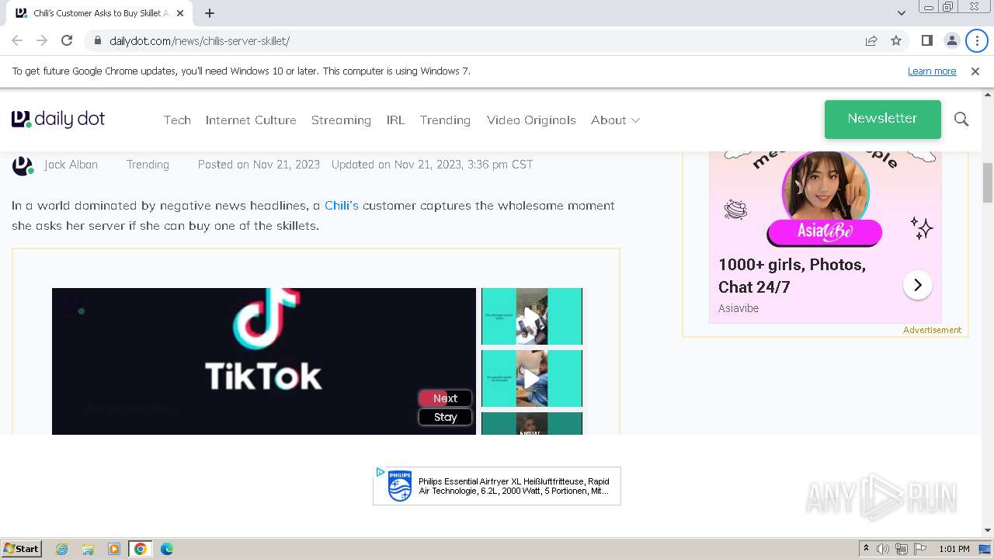Open the Tech section
The height and width of the screenshot is (559, 994).
point(177,120)
